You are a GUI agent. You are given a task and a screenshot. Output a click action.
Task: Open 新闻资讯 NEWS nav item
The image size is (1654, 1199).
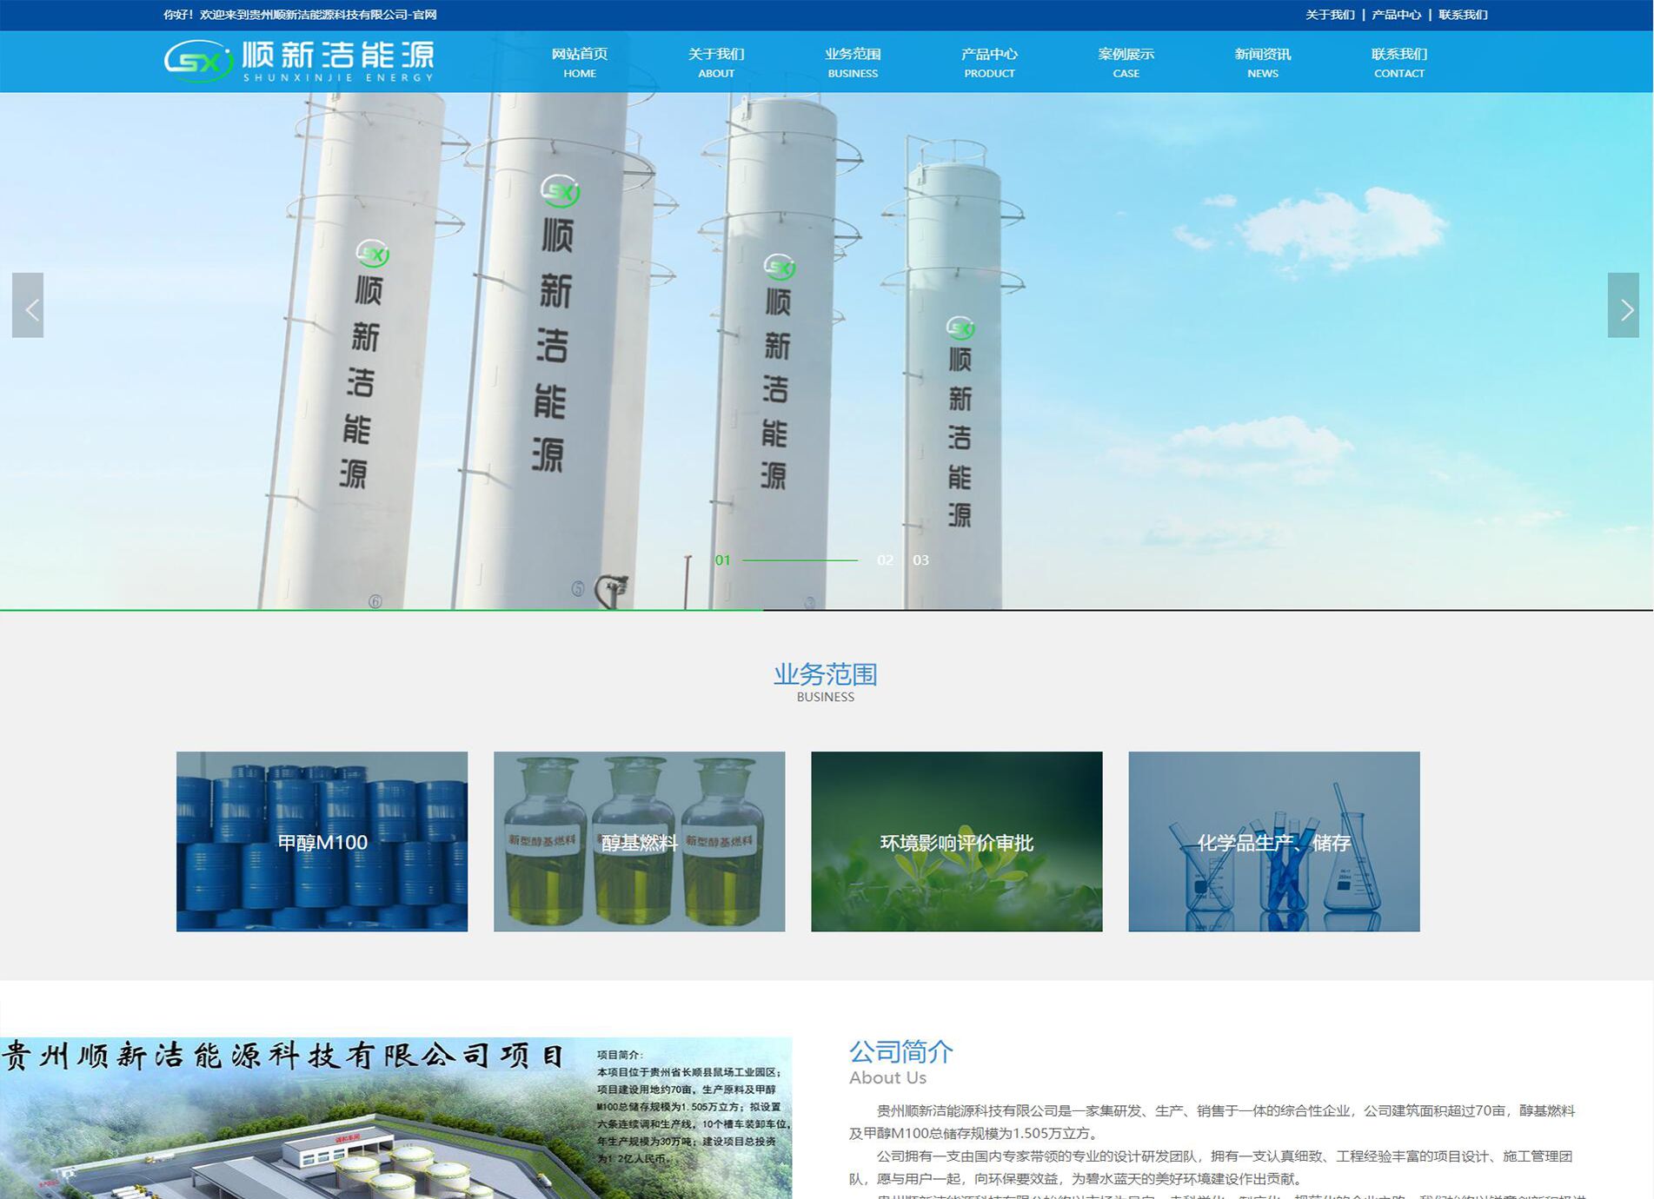pos(1263,63)
